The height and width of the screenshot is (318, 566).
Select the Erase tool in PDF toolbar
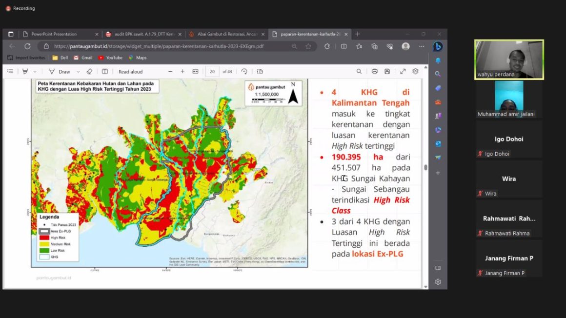(89, 71)
